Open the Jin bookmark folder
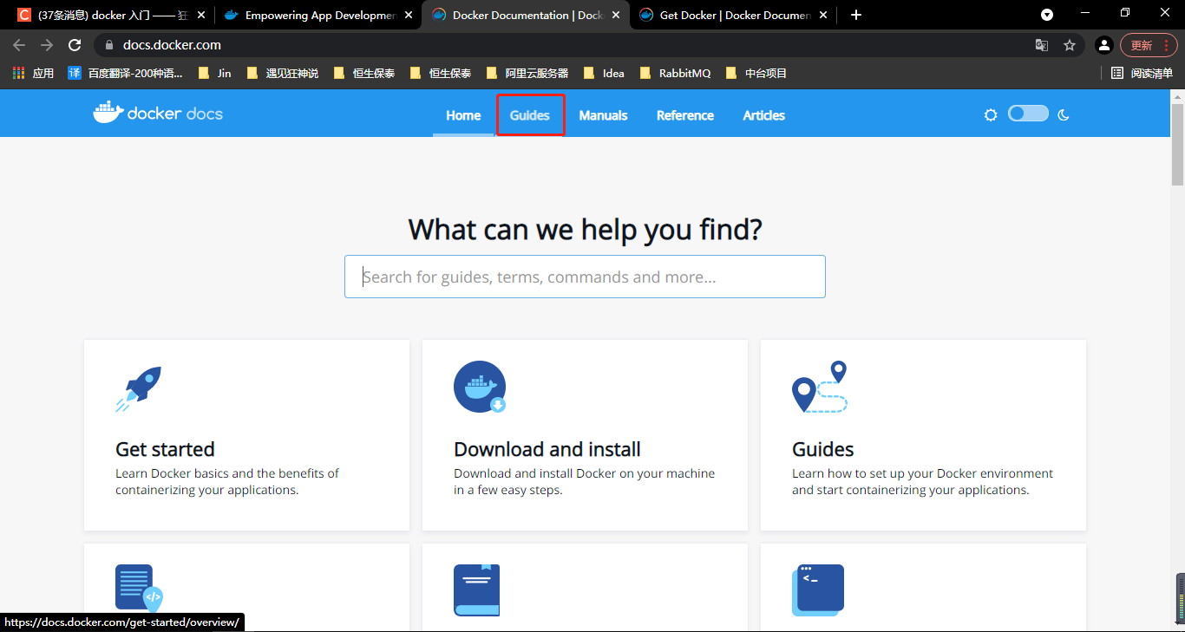1185x632 pixels. [215, 74]
